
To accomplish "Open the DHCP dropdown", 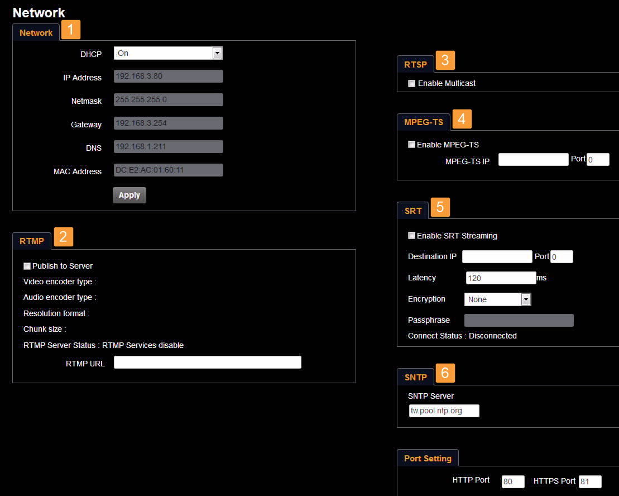I will 168,53.
